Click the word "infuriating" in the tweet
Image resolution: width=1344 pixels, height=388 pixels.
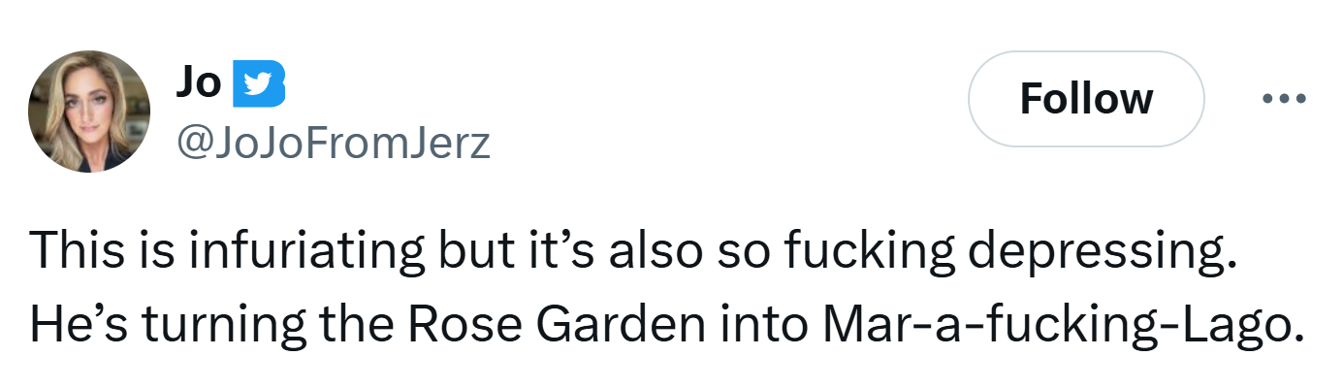point(302,252)
